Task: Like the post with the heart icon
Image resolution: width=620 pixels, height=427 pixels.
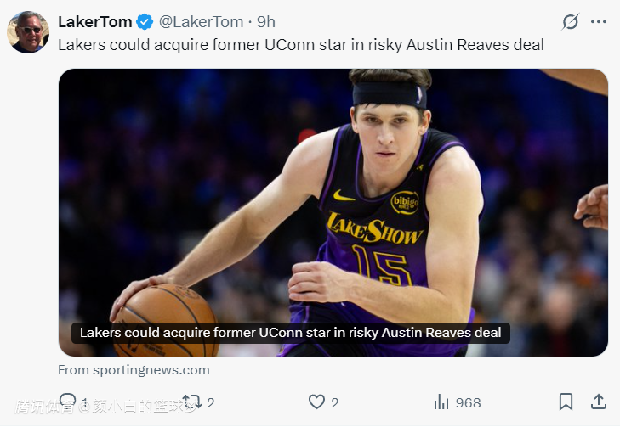Action: [316, 402]
